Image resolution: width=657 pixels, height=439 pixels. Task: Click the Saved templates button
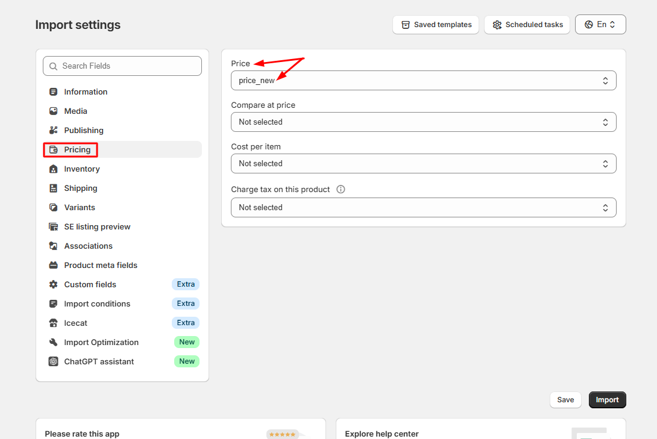pos(436,25)
